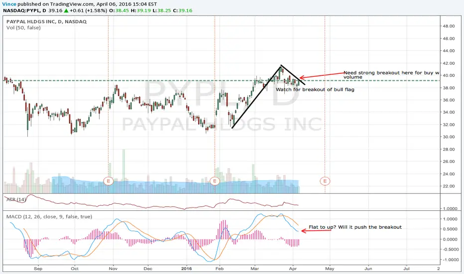Click the earnings marker near November
Screen dimensions: 464x274
[109, 181]
